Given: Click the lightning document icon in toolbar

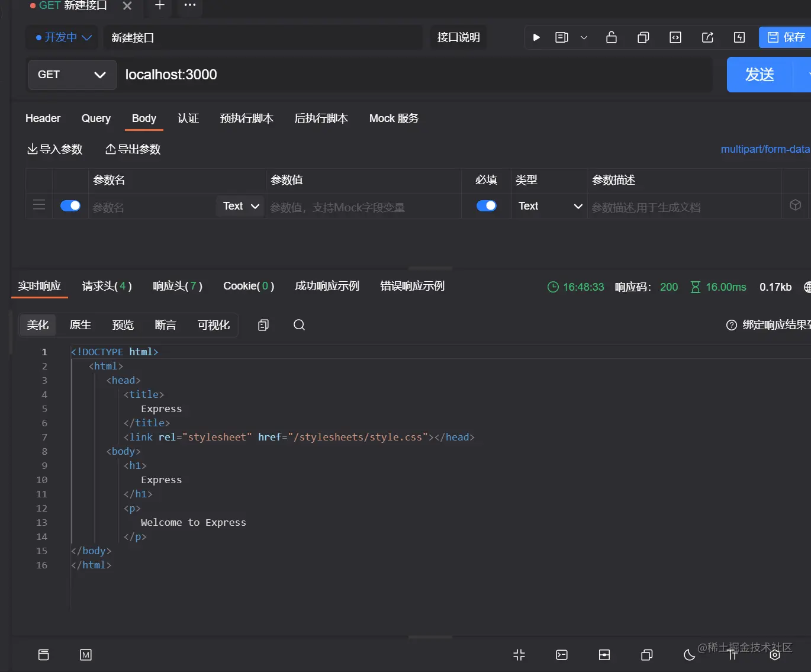Looking at the screenshot, I should click(739, 37).
